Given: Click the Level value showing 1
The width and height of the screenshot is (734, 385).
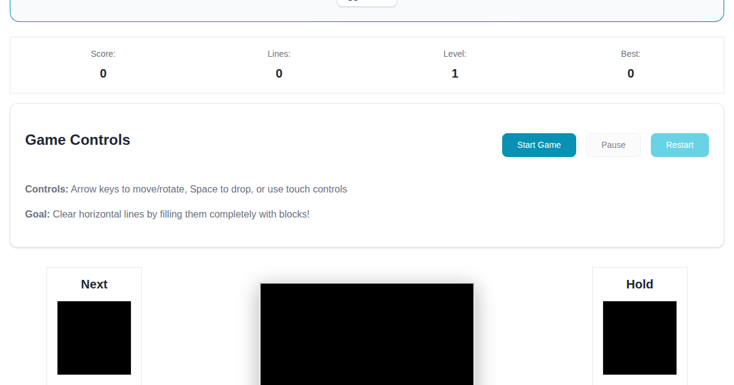Looking at the screenshot, I should (x=454, y=73).
